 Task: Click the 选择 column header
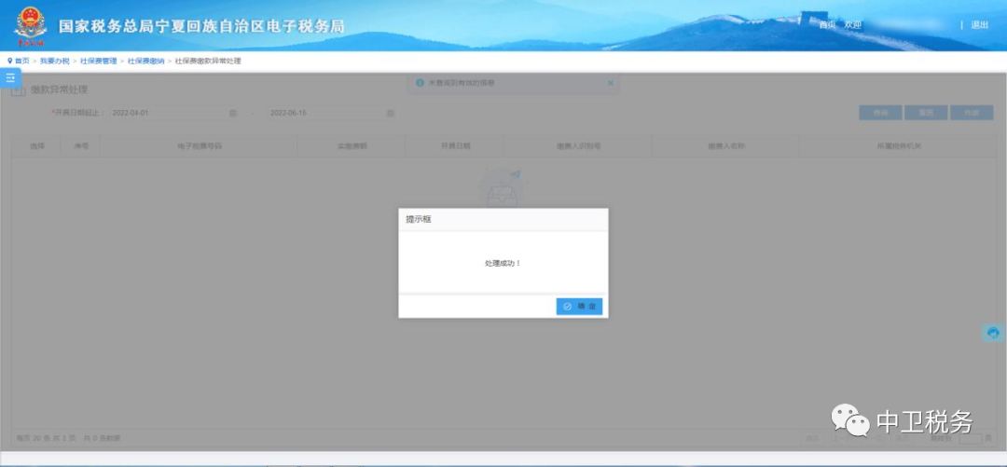36,146
